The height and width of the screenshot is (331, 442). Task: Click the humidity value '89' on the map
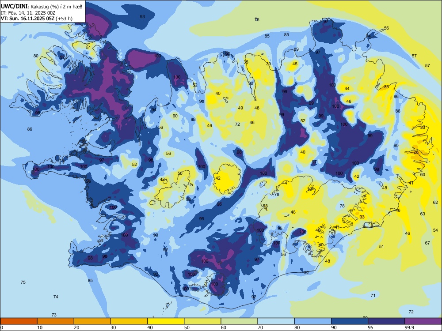[x=296, y=49]
